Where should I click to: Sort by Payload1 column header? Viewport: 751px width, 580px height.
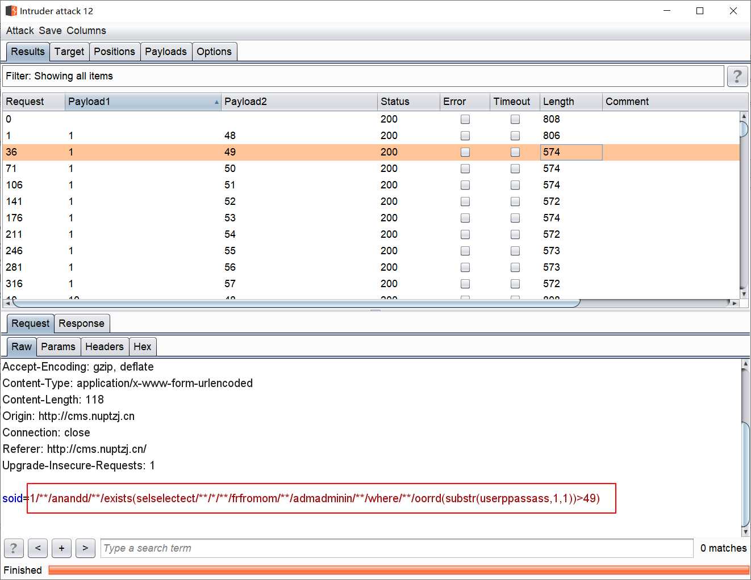pos(143,102)
